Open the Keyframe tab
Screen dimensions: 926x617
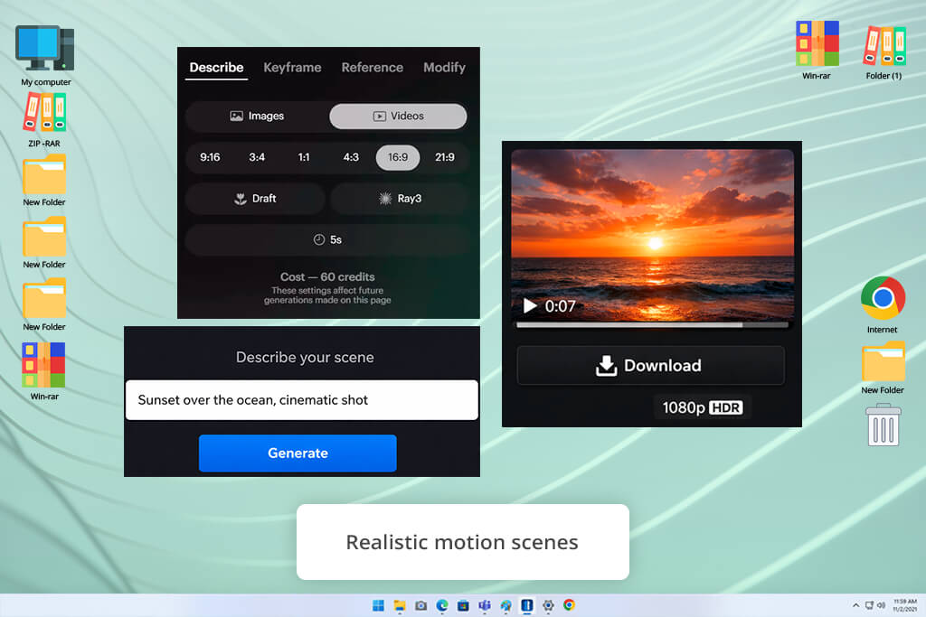292,67
